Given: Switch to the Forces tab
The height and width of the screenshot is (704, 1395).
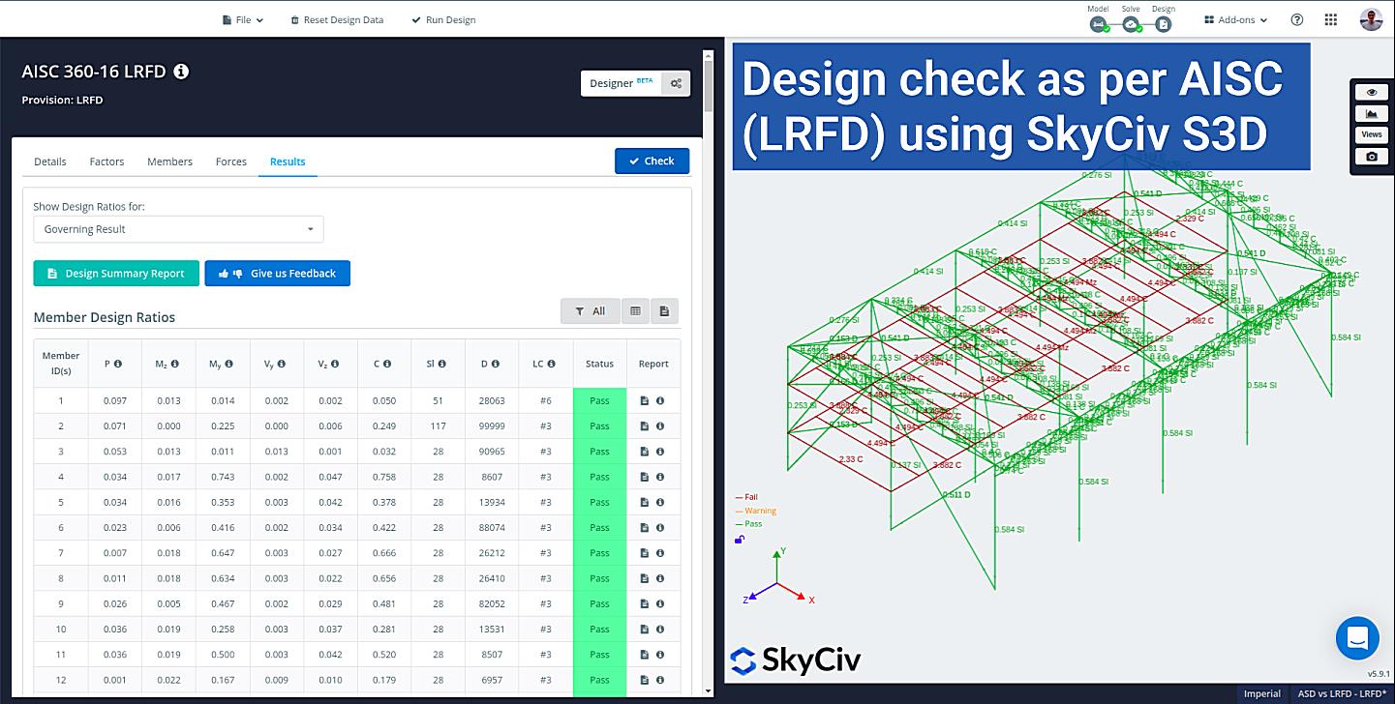Looking at the screenshot, I should point(231,161).
